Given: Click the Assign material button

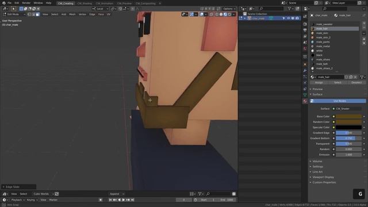Looking at the screenshot, I should pyautogui.click(x=319, y=83).
